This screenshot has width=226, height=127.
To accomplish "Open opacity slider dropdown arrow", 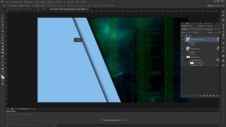I will click(x=219, y=29).
